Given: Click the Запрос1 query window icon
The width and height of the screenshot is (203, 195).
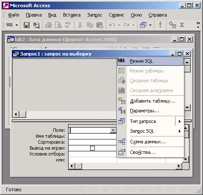Looking at the screenshot, I should pyautogui.click(x=16, y=54).
